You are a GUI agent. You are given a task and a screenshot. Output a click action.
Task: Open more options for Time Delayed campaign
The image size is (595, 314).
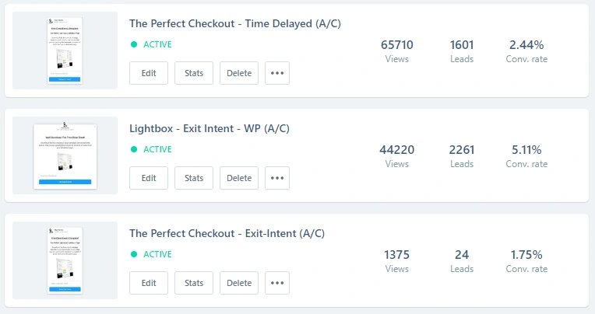277,73
